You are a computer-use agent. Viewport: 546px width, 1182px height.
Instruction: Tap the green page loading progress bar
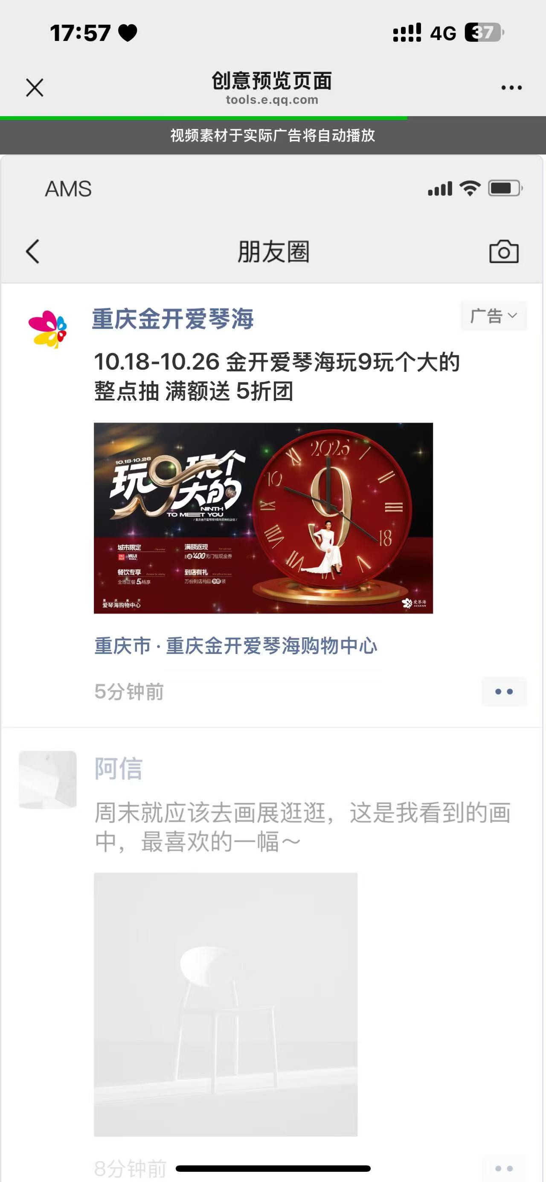[203, 118]
